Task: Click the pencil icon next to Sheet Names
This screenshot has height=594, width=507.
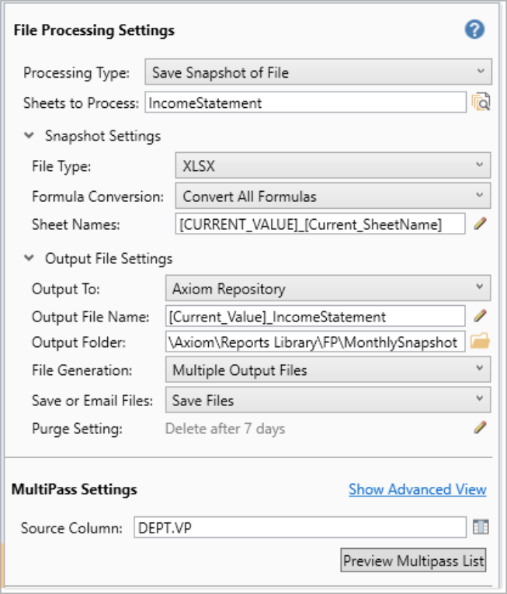Action: pyautogui.click(x=481, y=224)
